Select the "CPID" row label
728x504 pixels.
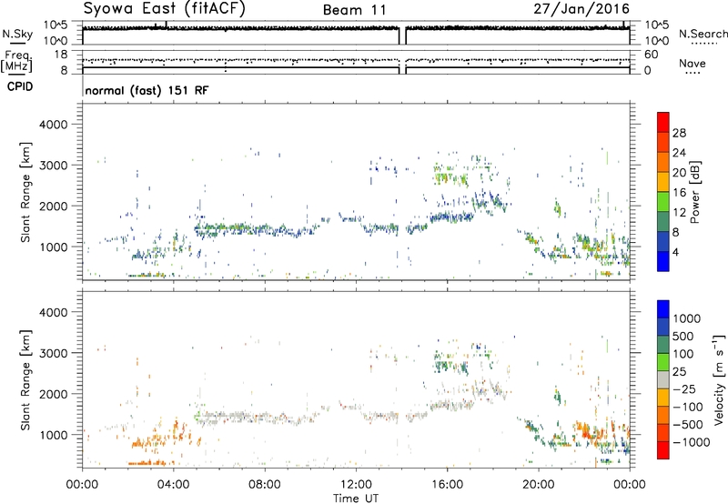[20, 86]
